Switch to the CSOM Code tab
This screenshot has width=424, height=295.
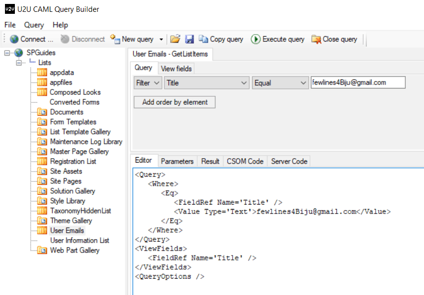[245, 161]
